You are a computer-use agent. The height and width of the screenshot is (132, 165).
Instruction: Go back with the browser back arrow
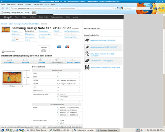(3, 8)
